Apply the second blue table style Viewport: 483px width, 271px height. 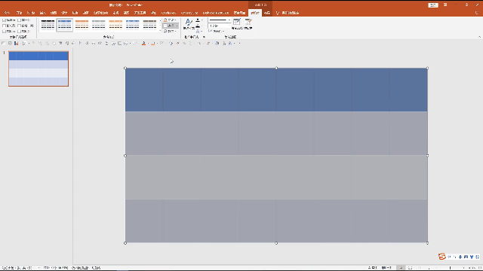[133, 25]
